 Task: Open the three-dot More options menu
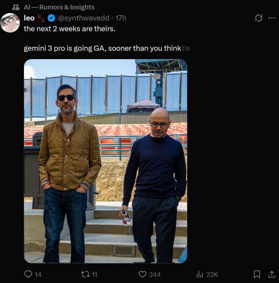click(272, 18)
